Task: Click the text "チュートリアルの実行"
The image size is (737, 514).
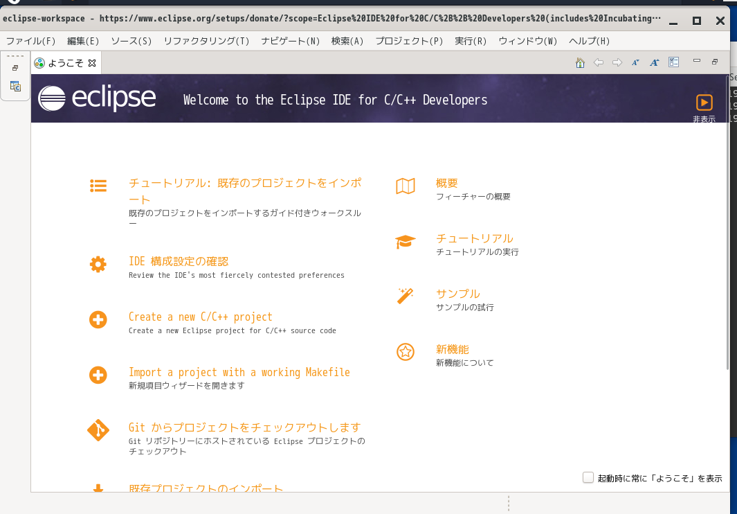Action: [x=477, y=252]
